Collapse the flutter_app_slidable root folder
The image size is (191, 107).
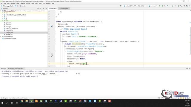click(1, 11)
